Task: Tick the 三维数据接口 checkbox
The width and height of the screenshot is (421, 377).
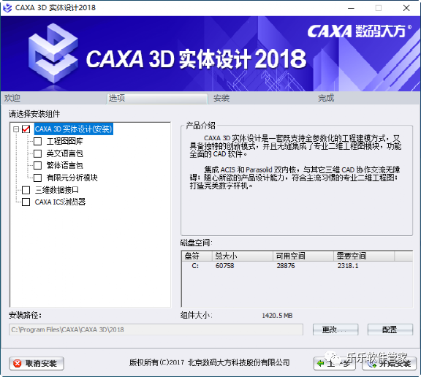Action: pyautogui.click(x=26, y=190)
